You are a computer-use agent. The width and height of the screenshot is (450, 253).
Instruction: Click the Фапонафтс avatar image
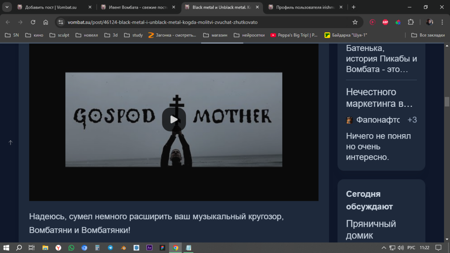[349, 120]
